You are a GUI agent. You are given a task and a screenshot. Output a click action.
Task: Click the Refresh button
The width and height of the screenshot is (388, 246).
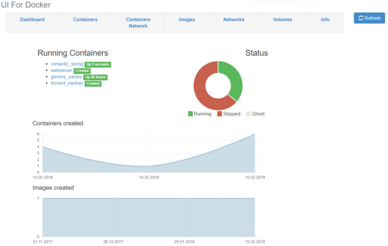[x=369, y=18]
